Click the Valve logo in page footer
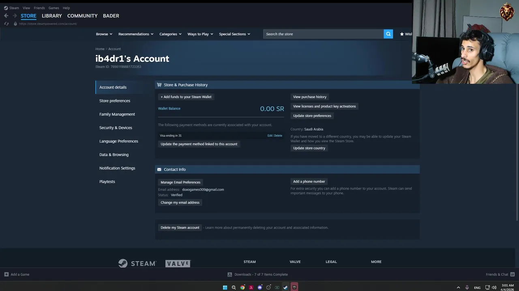 point(178,264)
